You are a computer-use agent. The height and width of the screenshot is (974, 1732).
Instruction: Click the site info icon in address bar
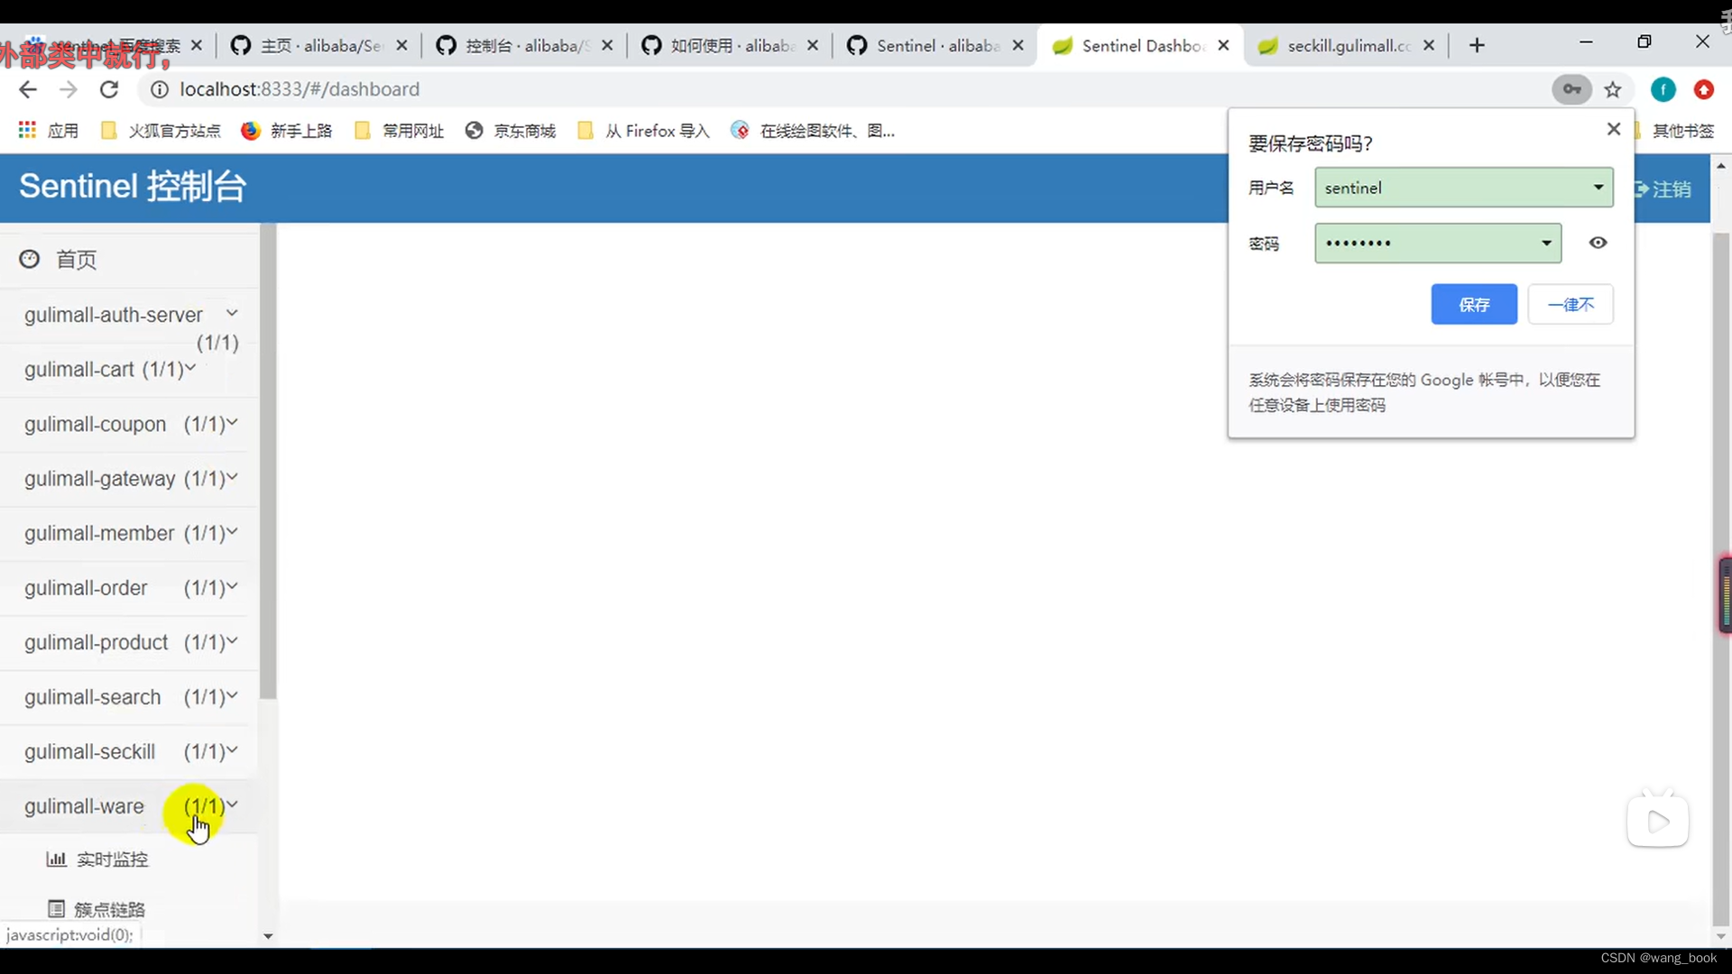pos(159,89)
